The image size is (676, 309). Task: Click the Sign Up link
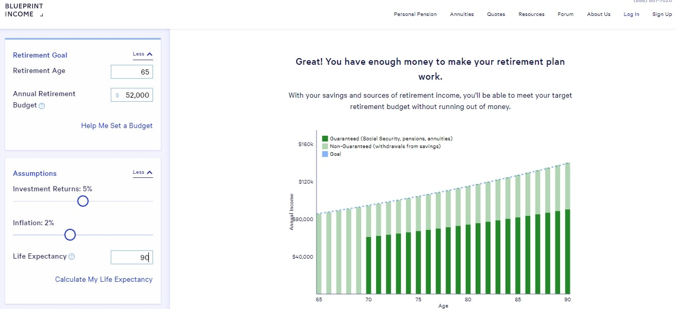(x=662, y=14)
